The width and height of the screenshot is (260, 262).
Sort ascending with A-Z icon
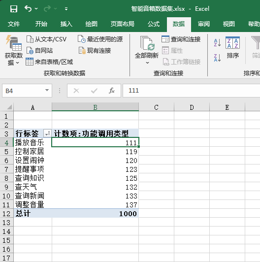[217, 42]
